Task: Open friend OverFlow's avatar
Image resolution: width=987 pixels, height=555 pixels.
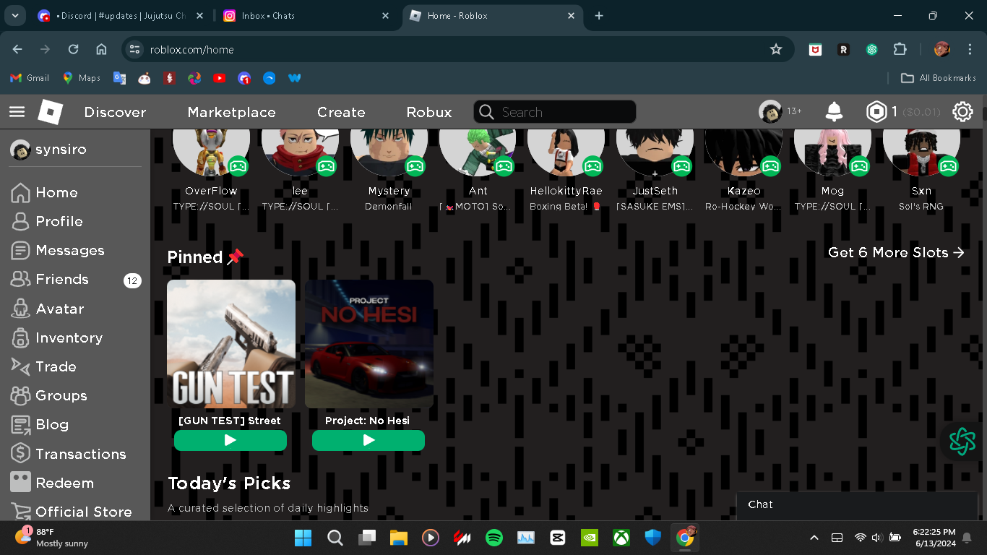Action: pos(211,152)
